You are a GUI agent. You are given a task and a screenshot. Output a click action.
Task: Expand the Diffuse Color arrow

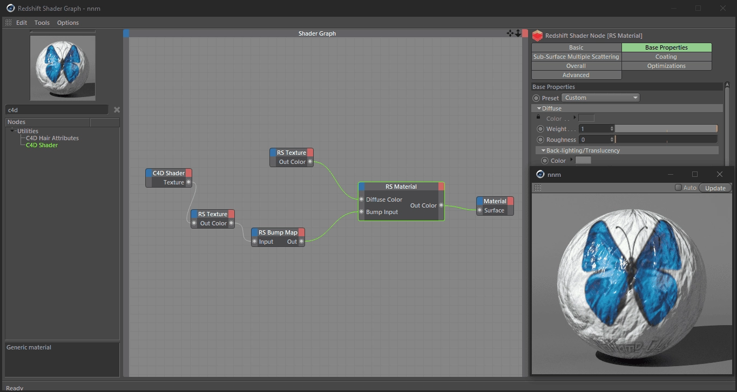coord(574,118)
